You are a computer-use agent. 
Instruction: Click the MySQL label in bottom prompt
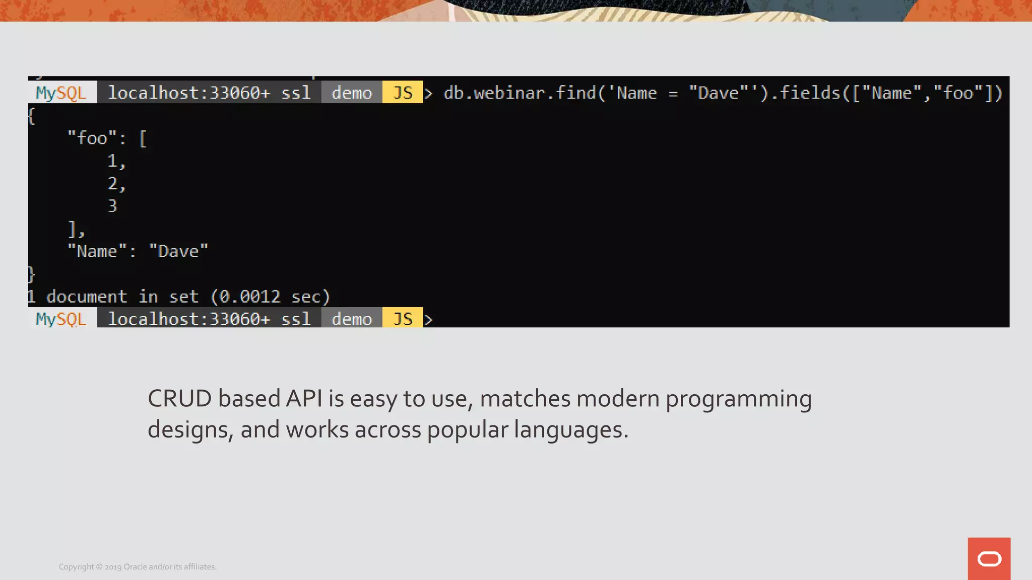pos(62,319)
